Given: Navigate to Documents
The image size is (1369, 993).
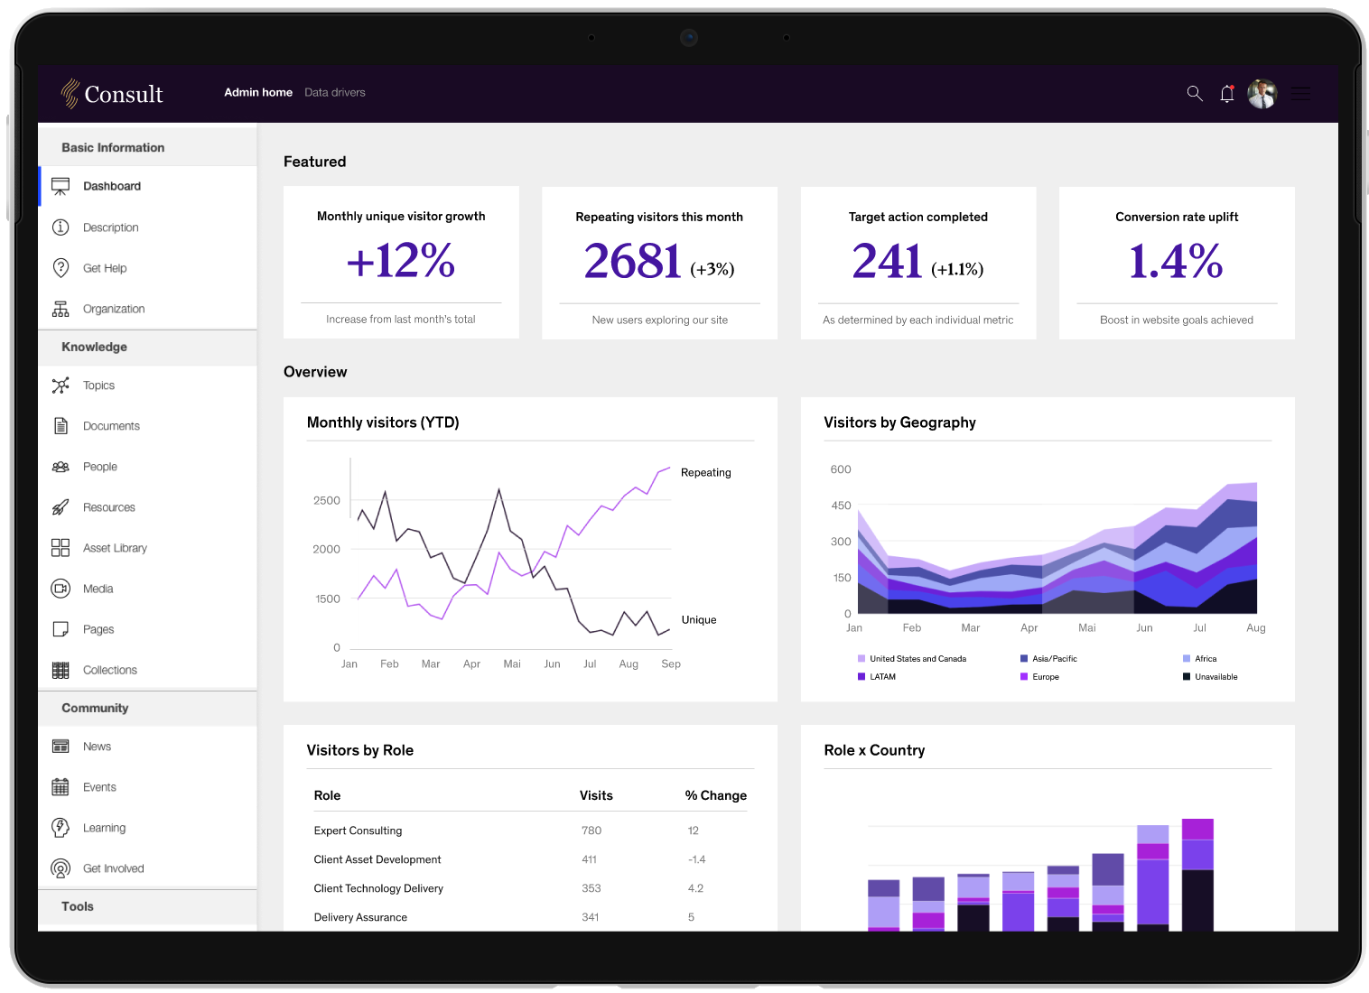Looking at the screenshot, I should pos(147,426).
